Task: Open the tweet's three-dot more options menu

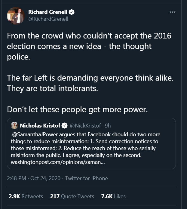Action: point(172,12)
